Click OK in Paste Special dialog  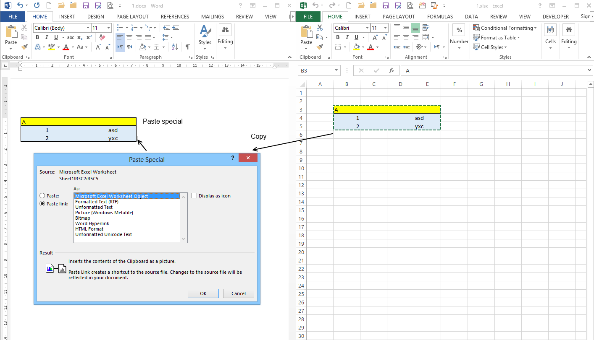coord(203,293)
